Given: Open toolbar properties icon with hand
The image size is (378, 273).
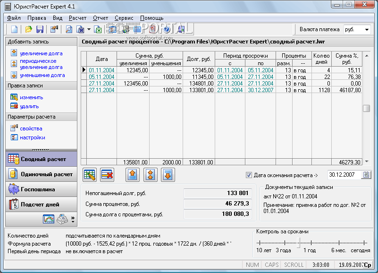Looking at the screenshot, I should (x=54, y=29).
